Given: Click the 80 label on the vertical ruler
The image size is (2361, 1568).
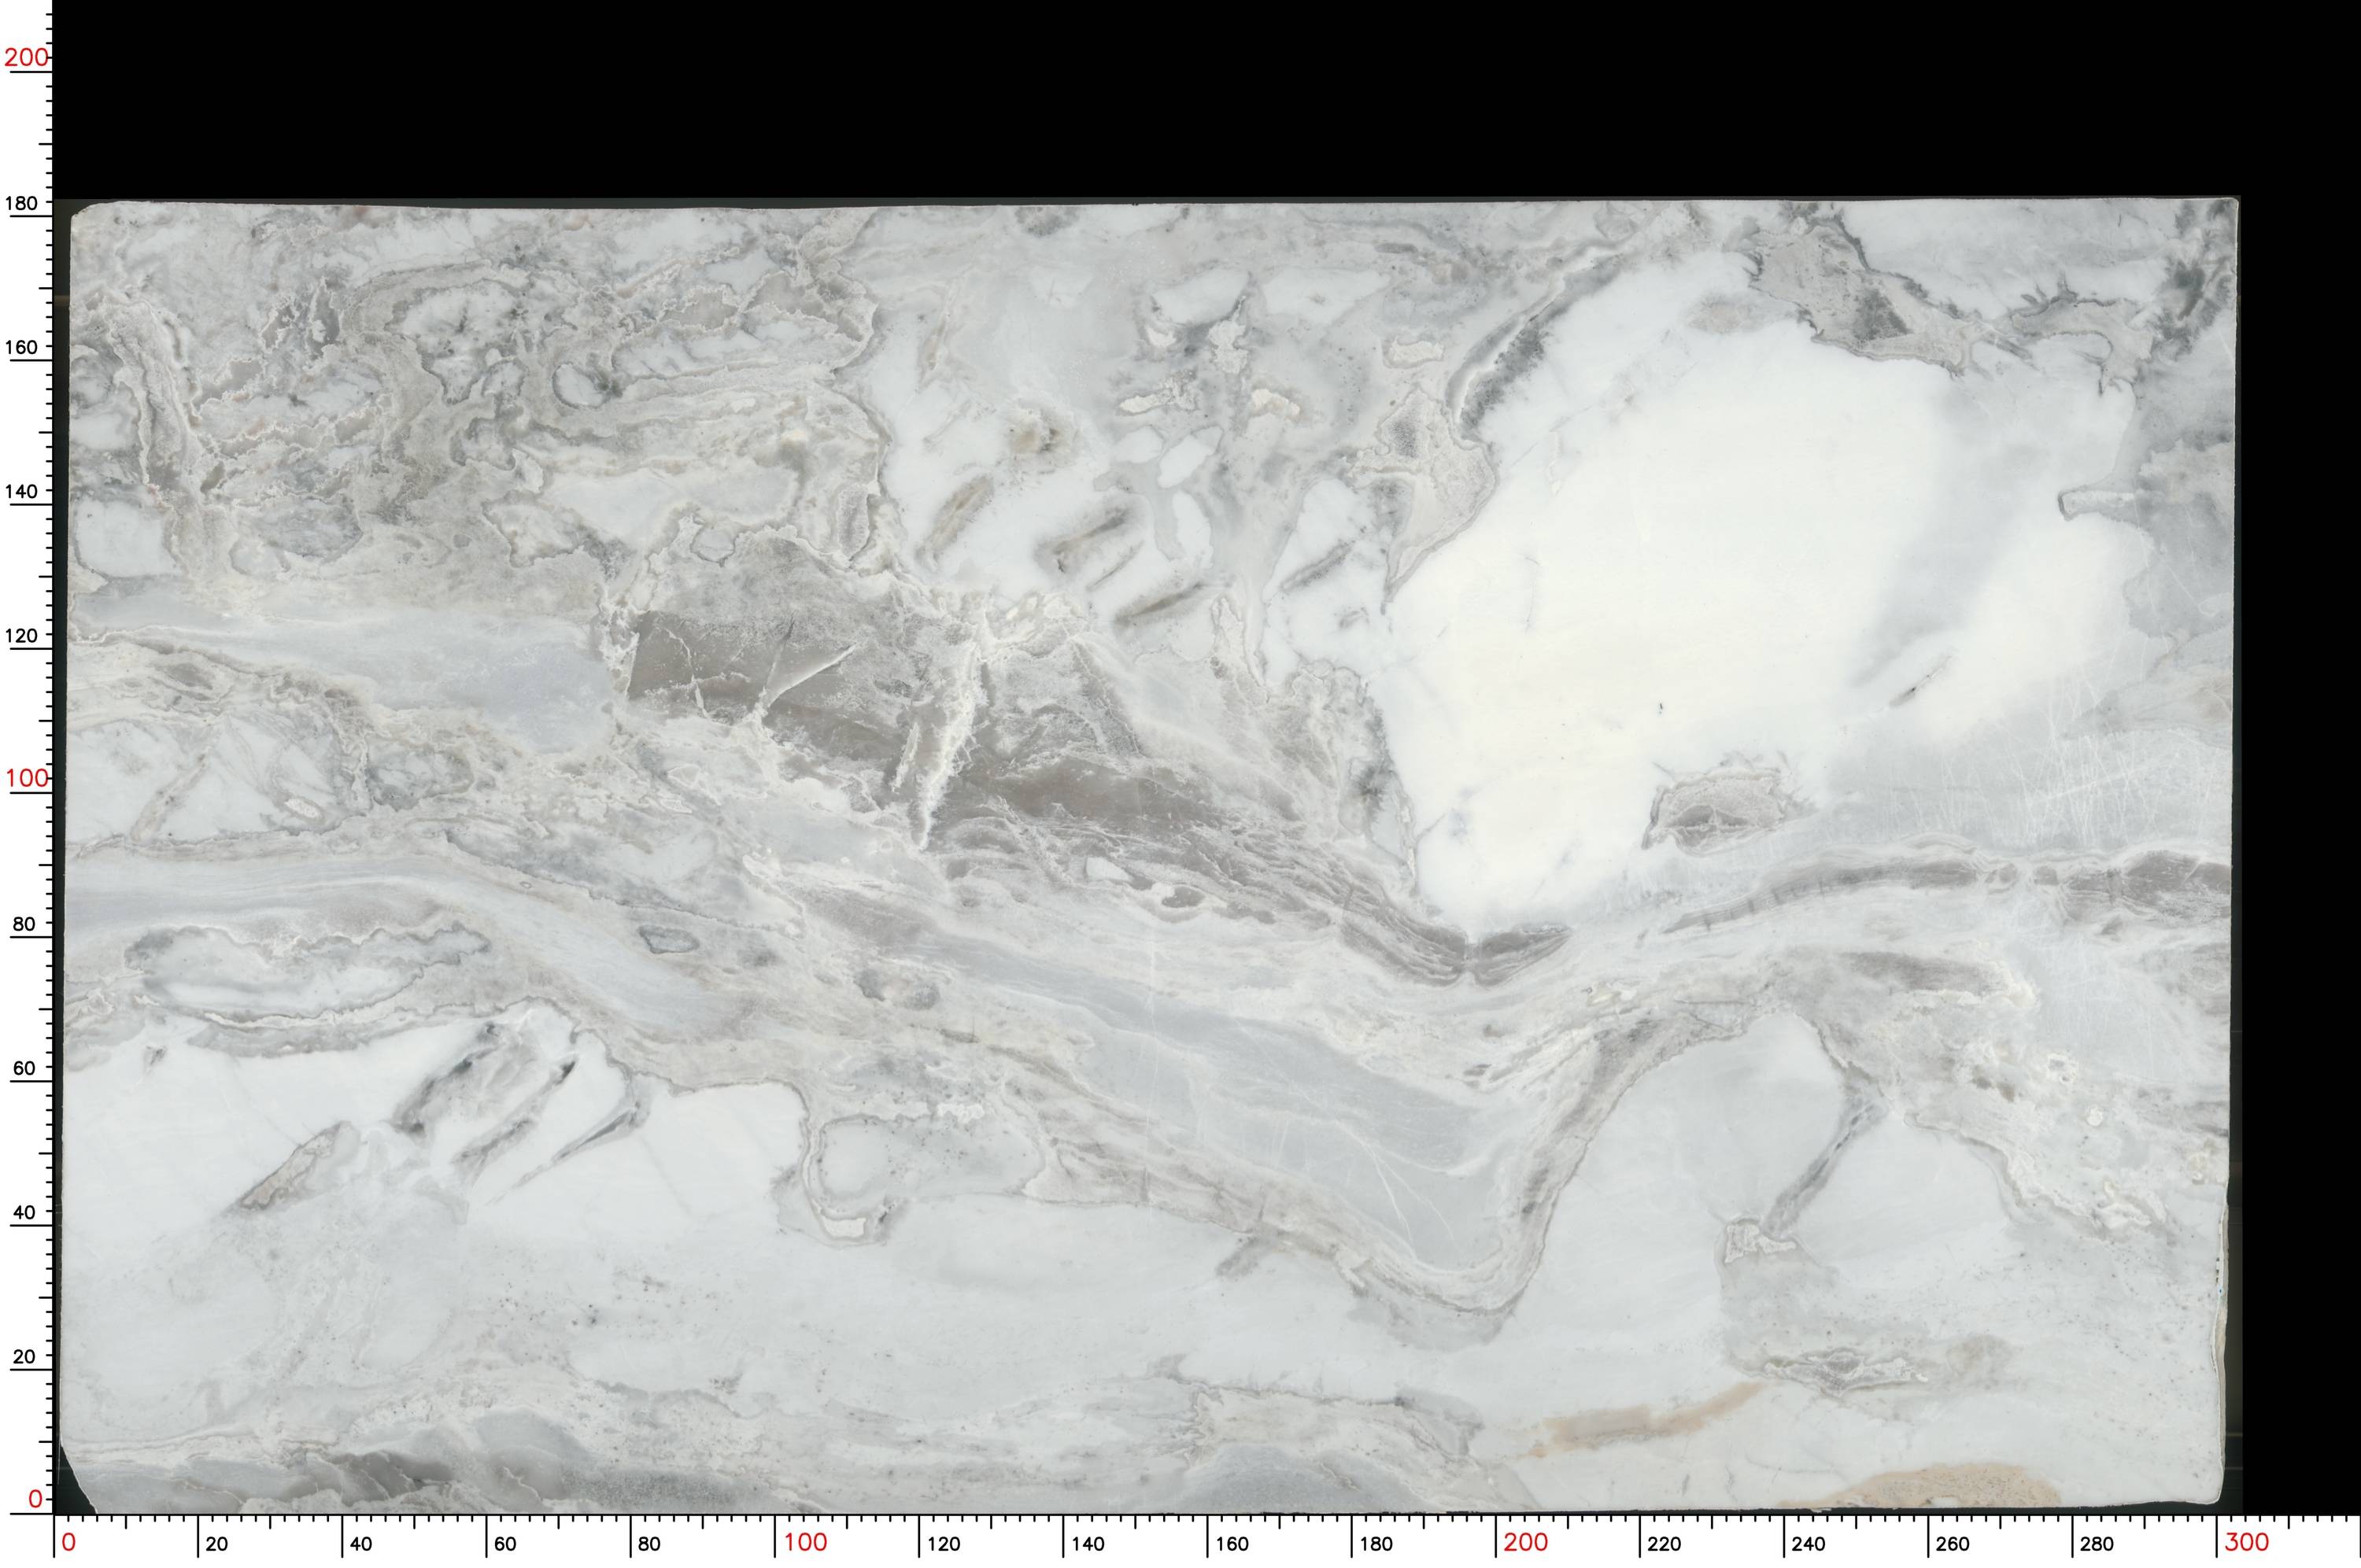Looking at the screenshot, I should point(23,924).
